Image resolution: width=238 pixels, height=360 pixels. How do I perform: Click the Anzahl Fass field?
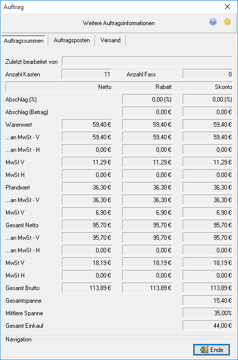(208, 74)
